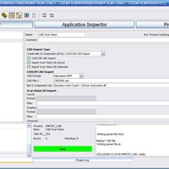Click the Comment input field
This screenshot has width=169, height=169.
point(103,40)
